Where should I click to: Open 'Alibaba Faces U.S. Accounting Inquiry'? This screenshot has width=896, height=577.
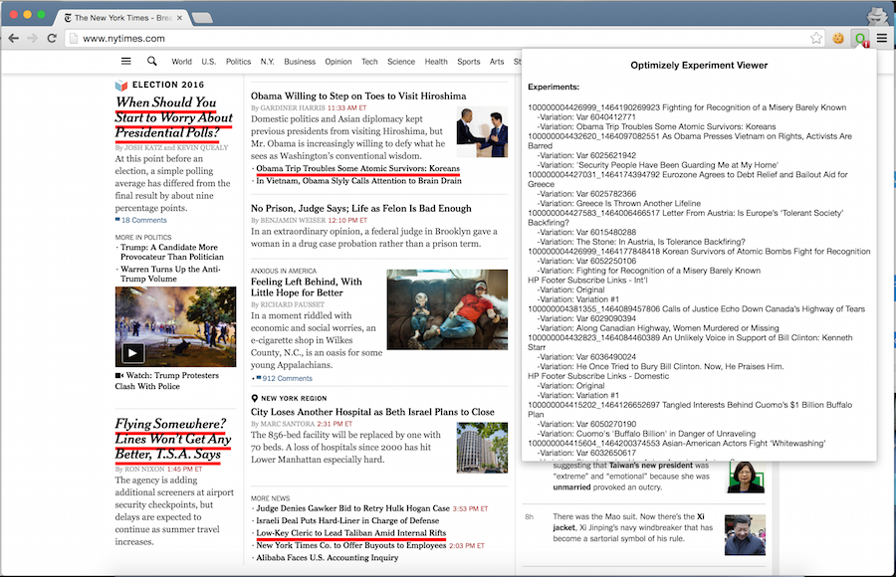coord(327,558)
